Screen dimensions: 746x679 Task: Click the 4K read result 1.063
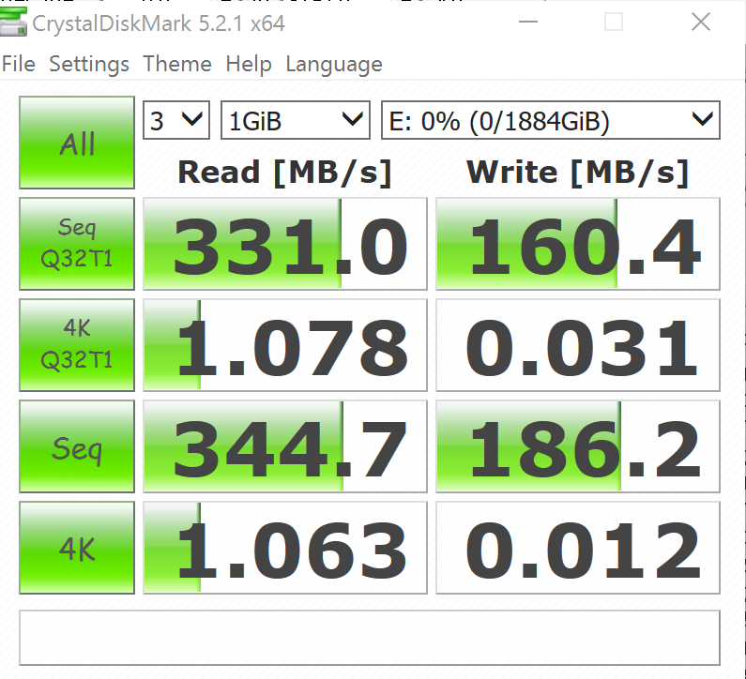click(285, 548)
